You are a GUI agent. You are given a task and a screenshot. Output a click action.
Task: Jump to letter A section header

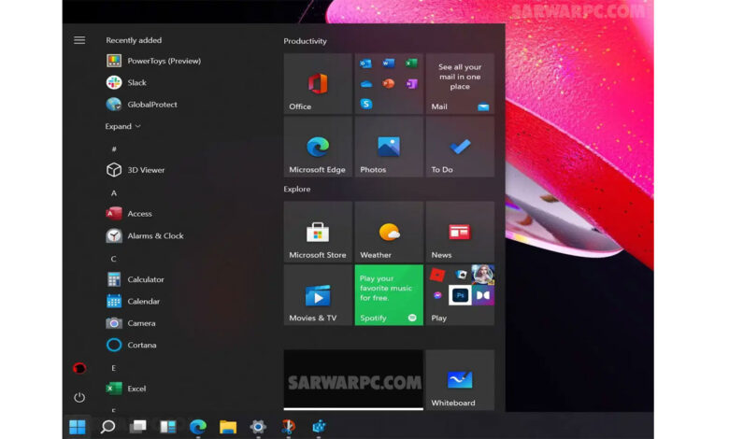(x=113, y=192)
